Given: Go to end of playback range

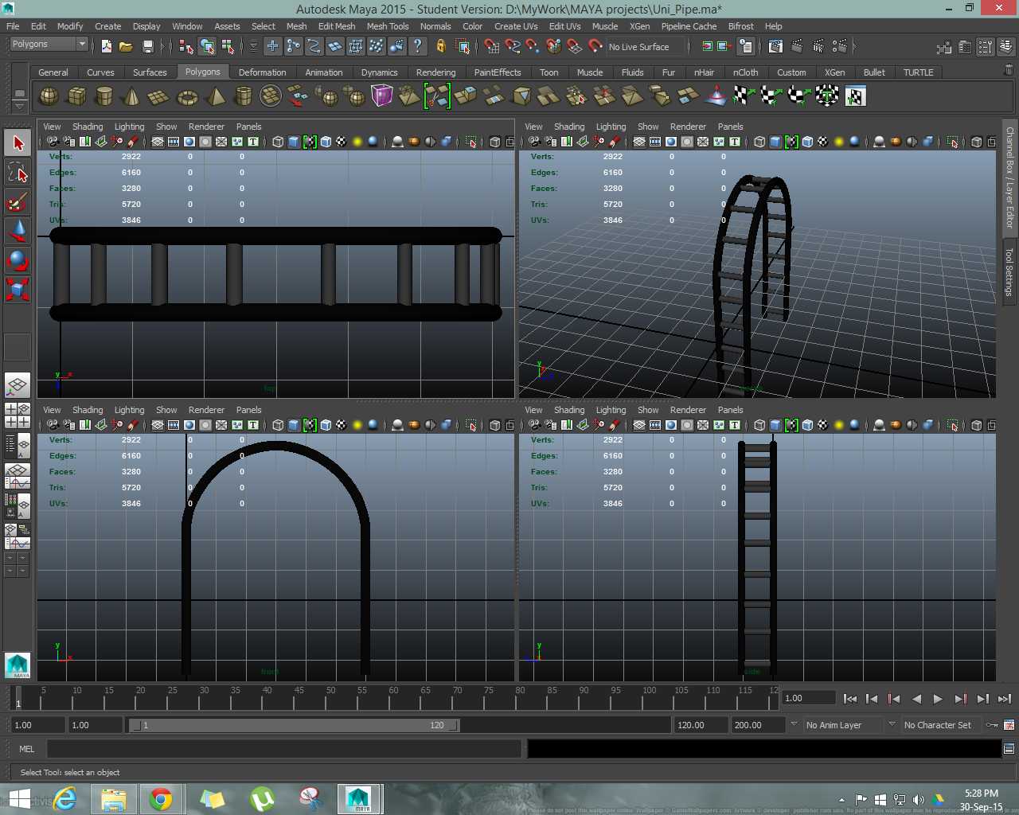Looking at the screenshot, I should click(x=1005, y=699).
